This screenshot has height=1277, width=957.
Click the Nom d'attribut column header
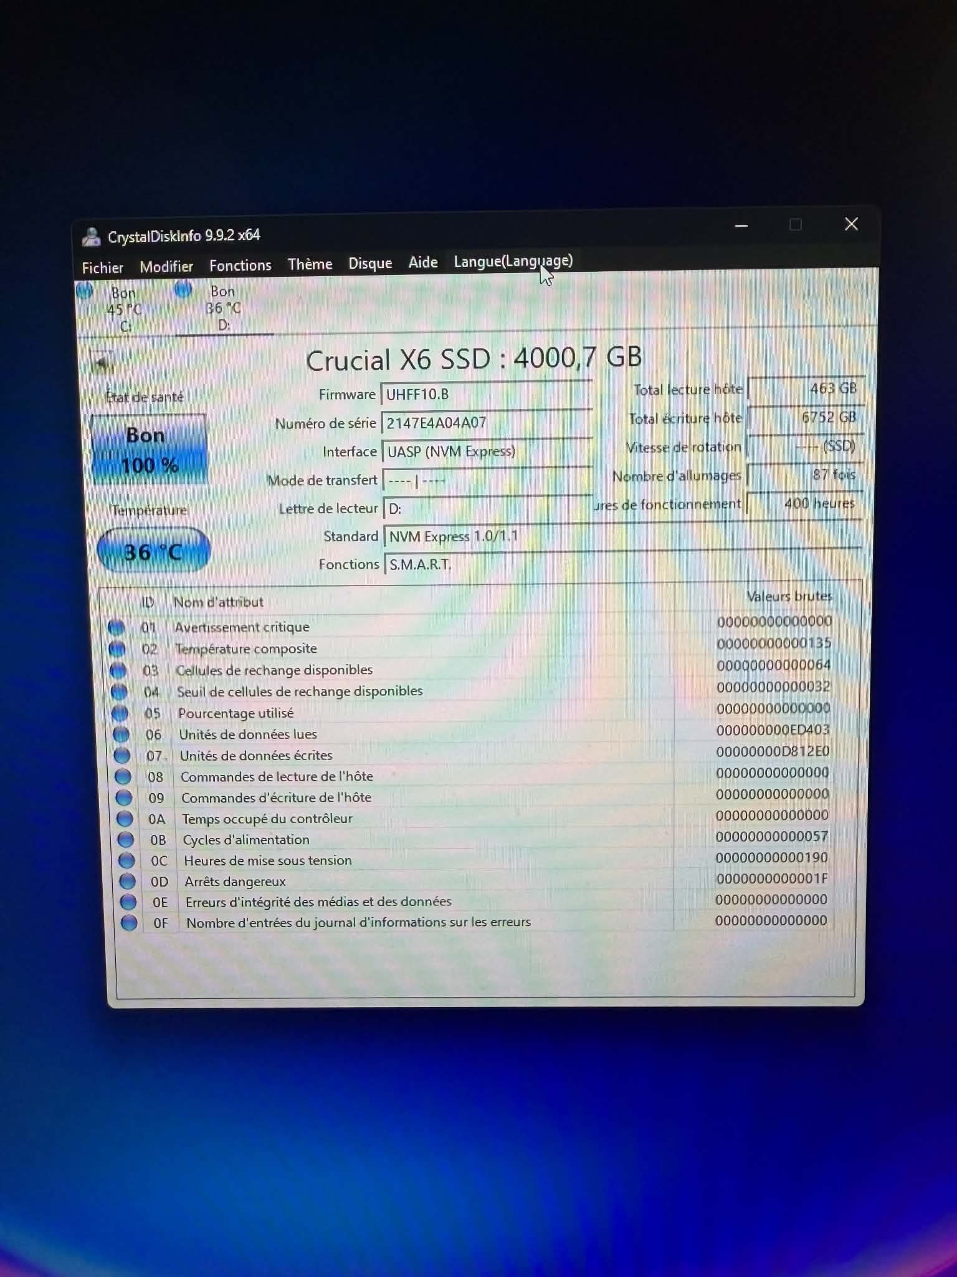tap(218, 602)
